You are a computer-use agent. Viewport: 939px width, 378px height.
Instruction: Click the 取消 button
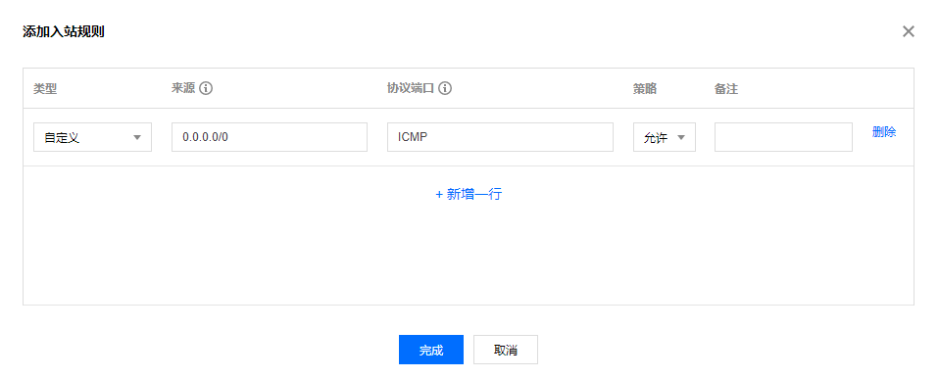506,350
